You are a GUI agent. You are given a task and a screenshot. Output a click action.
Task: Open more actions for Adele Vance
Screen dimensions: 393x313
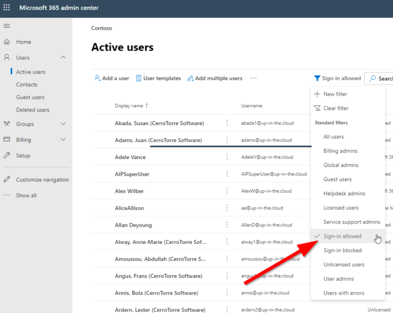point(227,157)
